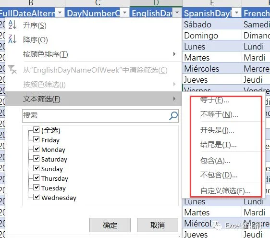
Task: Uncheck the Friday checkbox
Action: [36, 139]
